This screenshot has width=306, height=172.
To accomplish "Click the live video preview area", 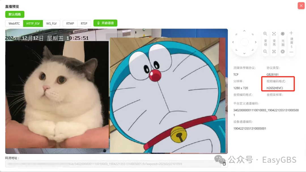I will click(116, 91).
